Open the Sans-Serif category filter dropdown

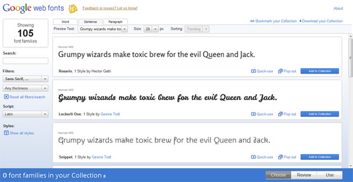tap(25, 79)
